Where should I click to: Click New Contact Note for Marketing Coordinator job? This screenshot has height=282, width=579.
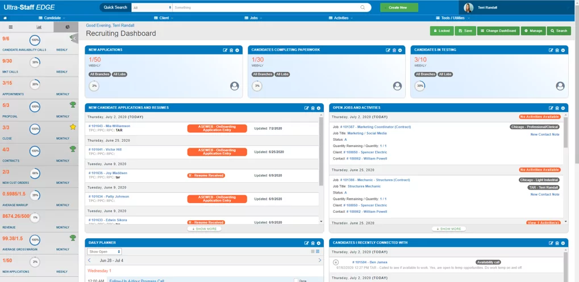coord(545,134)
